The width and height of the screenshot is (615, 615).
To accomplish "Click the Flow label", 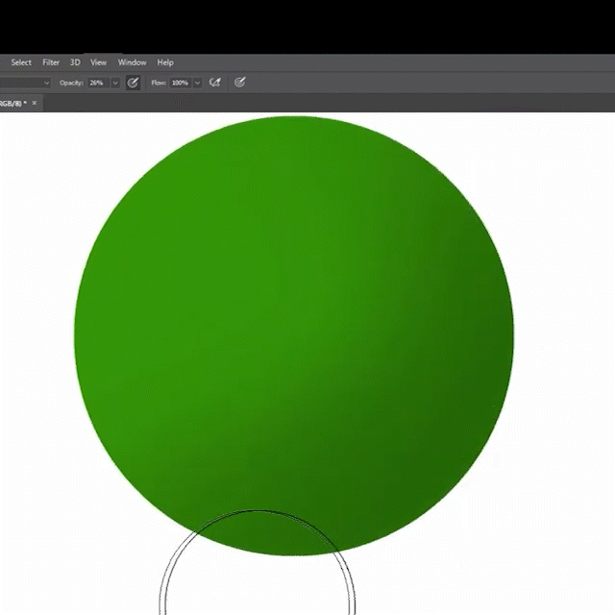I will pos(159,83).
